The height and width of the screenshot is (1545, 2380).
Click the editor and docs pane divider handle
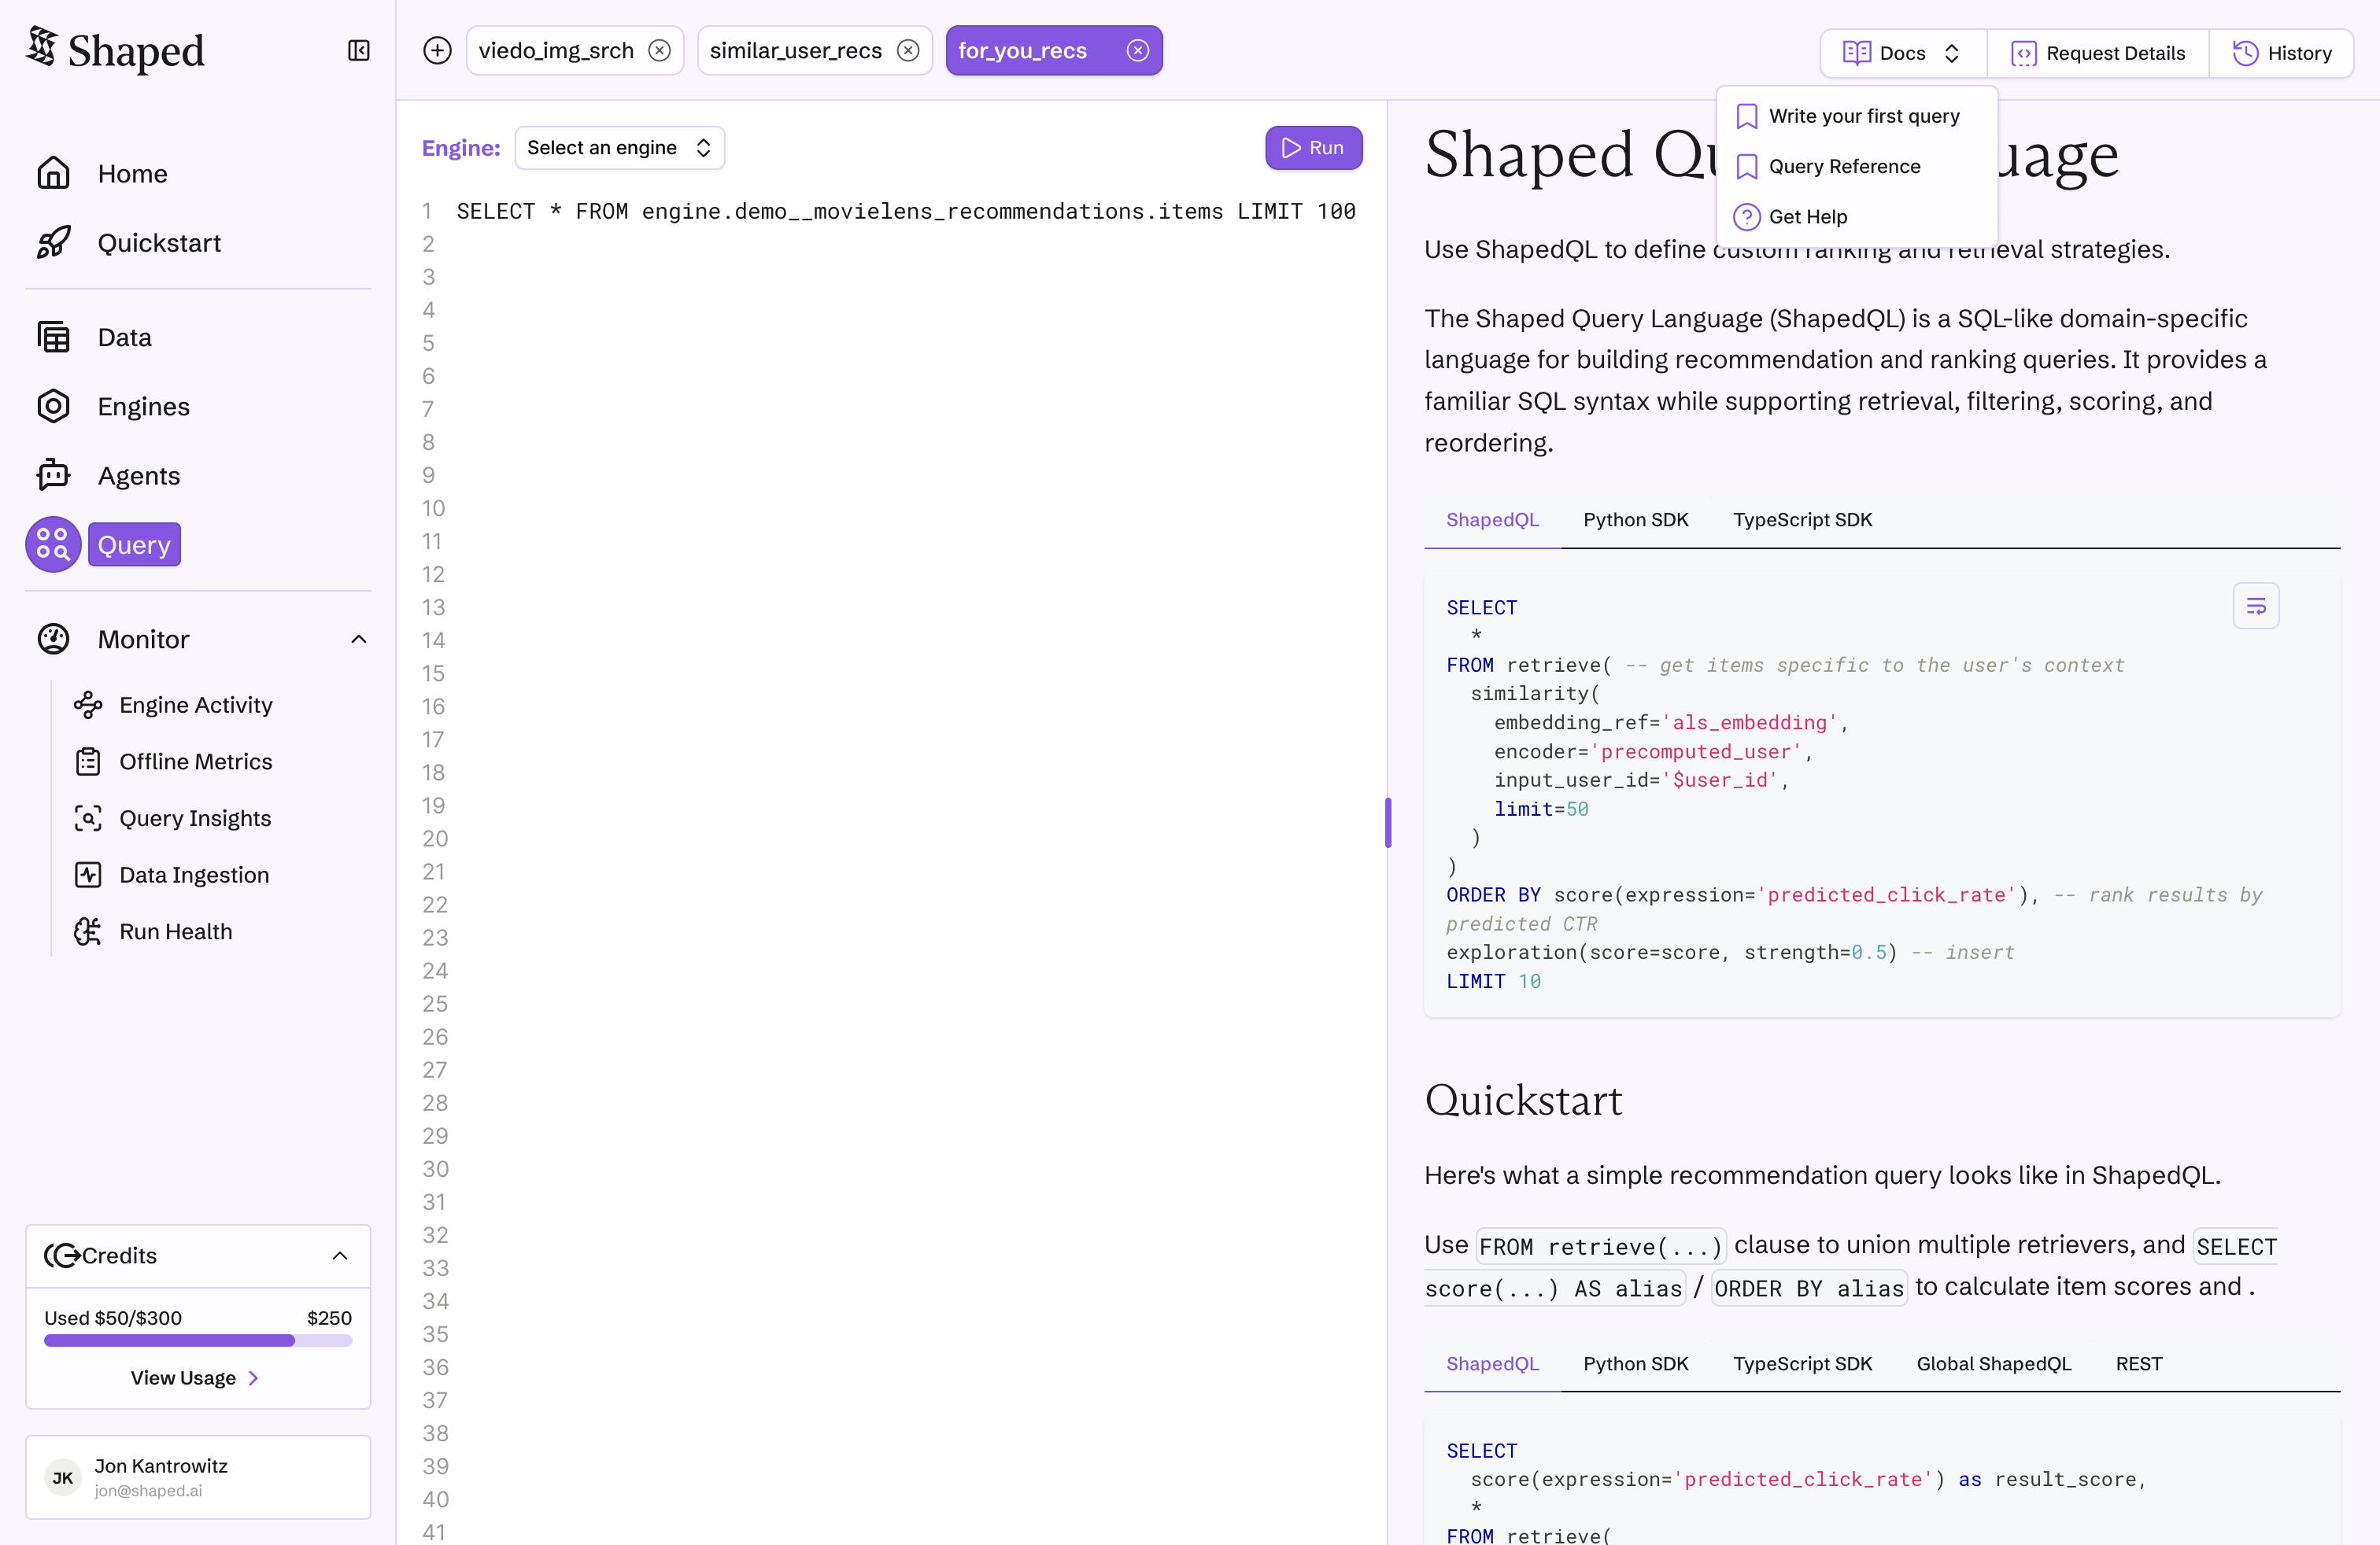click(1388, 823)
